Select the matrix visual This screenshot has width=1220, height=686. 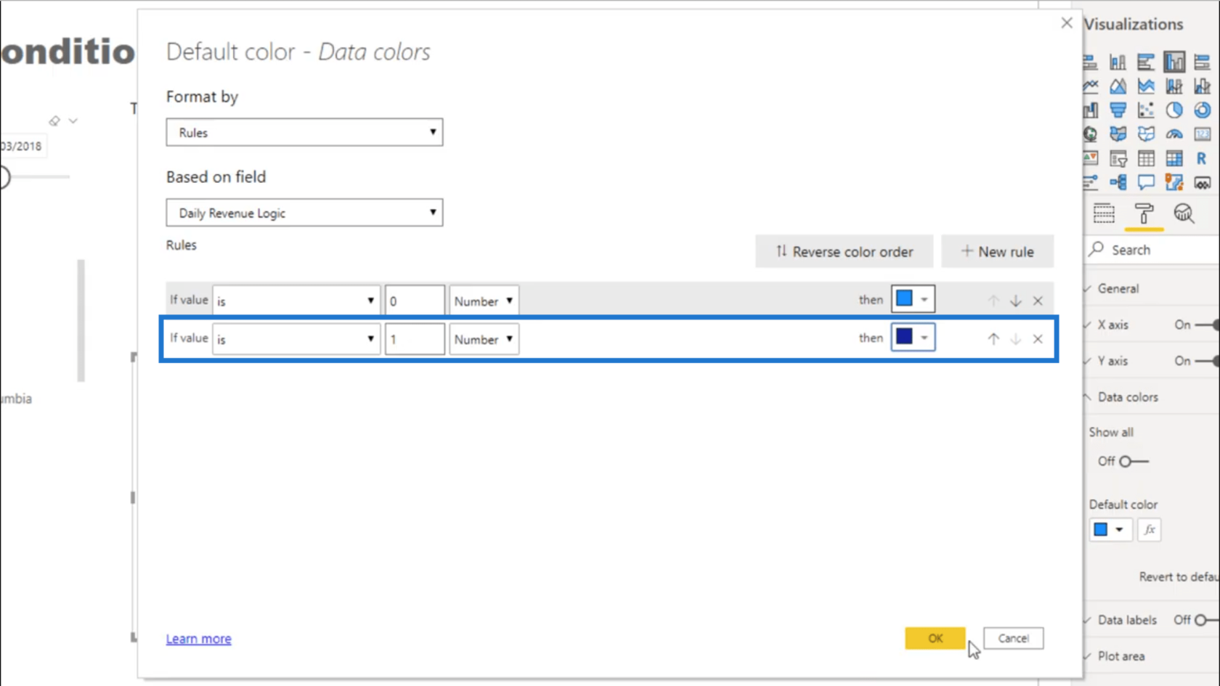[1174, 158]
